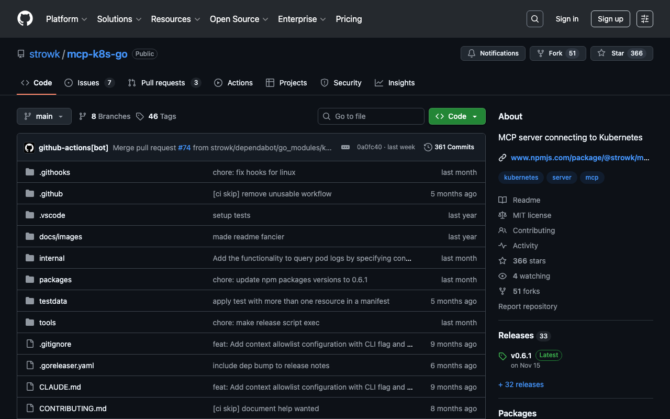This screenshot has height=419, width=670.
Task: View 361 Commits history
Action: click(449, 147)
